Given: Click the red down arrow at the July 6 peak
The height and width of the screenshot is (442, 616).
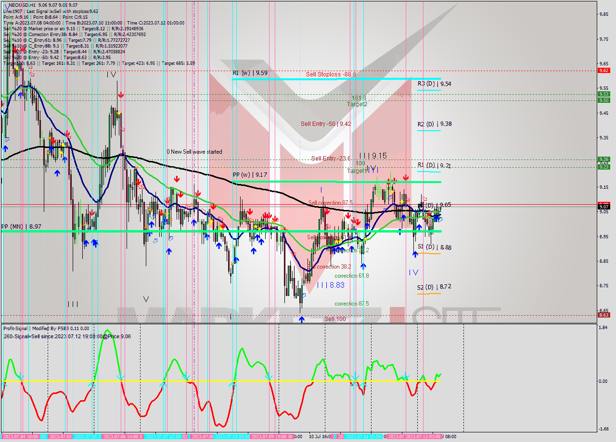Looking at the screenshot, I should click(120, 96).
